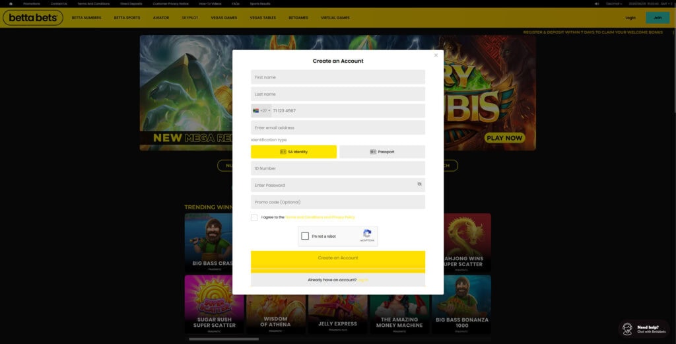Open the Big Bass Bonanza 1000 game
Image resolution: width=676 pixels, height=344 pixels.
[x=461, y=304]
